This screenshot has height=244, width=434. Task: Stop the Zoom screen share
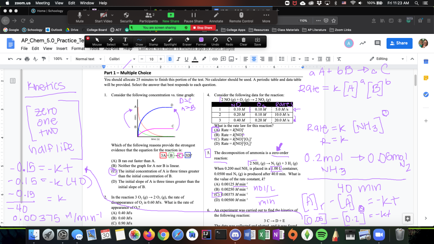202,28
